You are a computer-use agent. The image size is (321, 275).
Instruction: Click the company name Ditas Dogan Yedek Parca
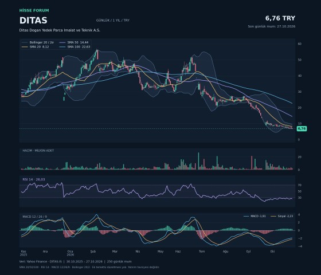click(x=60, y=30)
